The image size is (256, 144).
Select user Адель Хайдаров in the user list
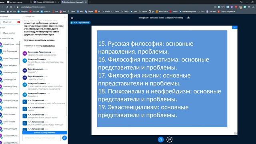coord(10,66)
